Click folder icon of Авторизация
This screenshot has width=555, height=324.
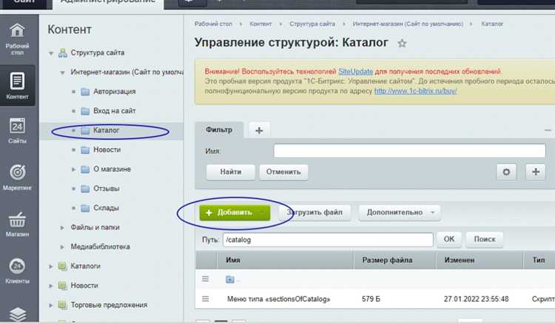pyautogui.click(x=85, y=92)
